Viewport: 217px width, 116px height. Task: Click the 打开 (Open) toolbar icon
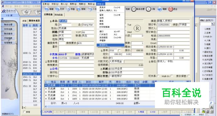[57, 9]
